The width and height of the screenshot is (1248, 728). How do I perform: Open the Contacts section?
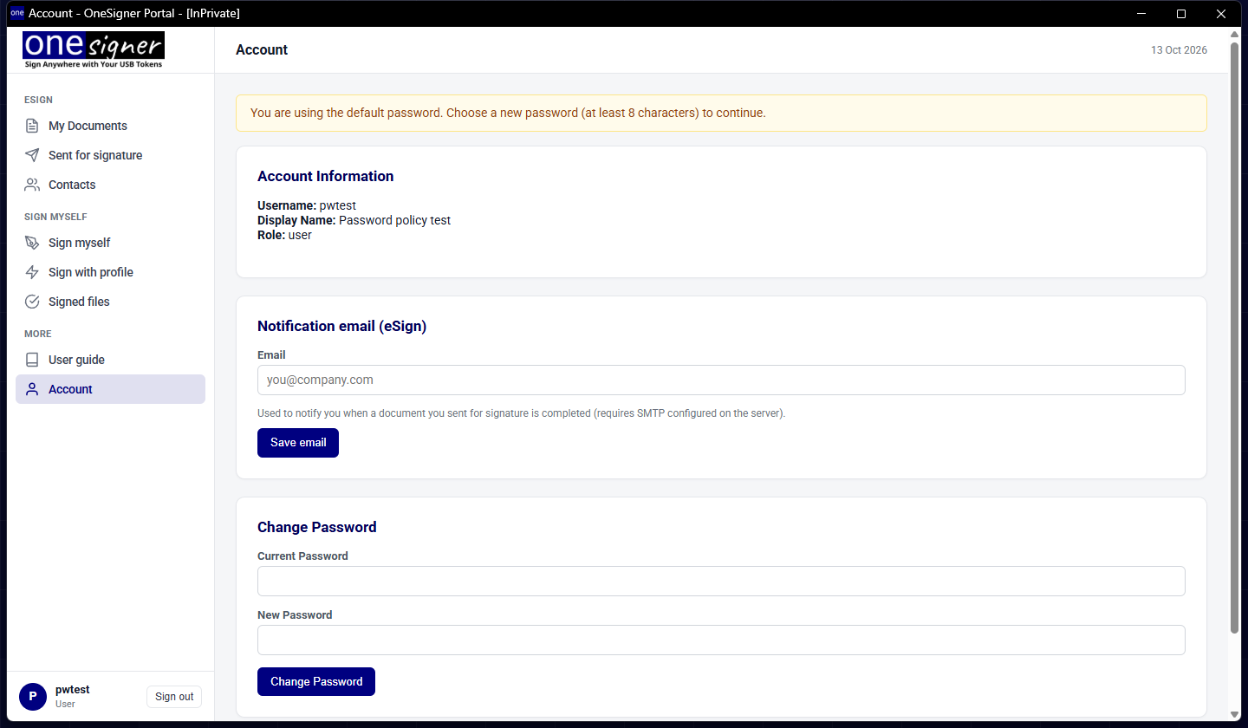pos(110,185)
